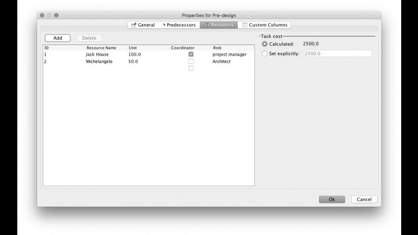Tick the empty third row Coordinator checkbox
Viewport: 418px width, 235px height.
point(191,69)
